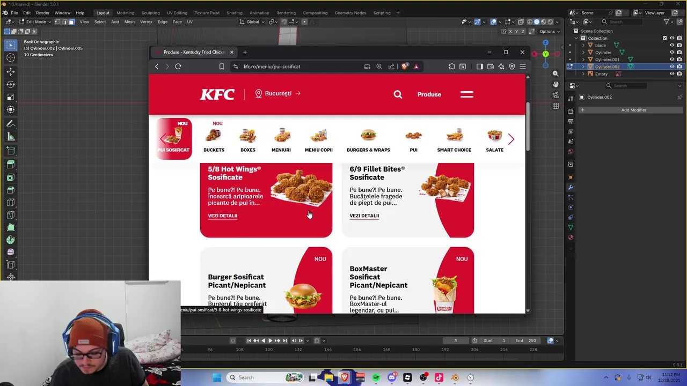The image size is (687, 386).
Task: Toggle X-ray mode in viewport header
Action: [x=521, y=22]
